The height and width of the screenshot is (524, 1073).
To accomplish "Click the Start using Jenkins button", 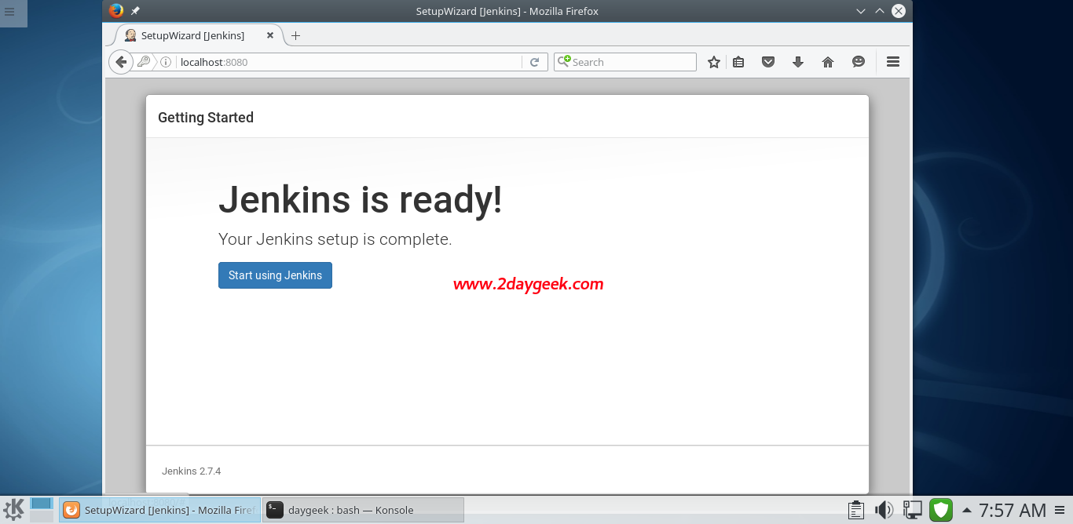I will (x=275, y=275).
